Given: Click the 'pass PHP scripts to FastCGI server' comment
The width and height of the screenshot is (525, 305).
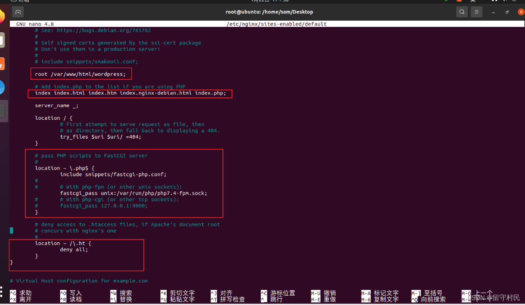Looking at the screenshot, I should 91,156.
